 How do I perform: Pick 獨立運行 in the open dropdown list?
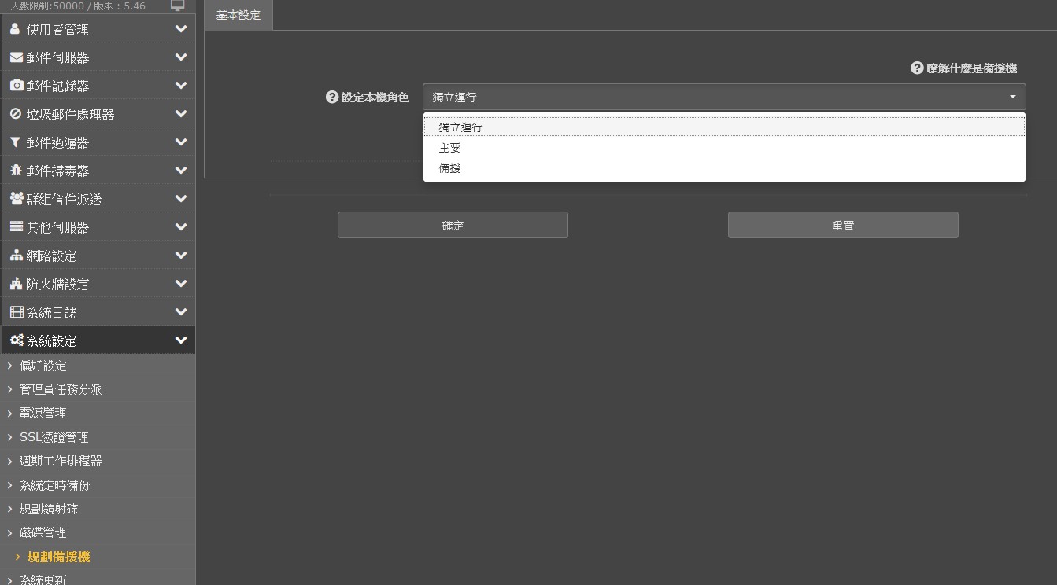461,127
